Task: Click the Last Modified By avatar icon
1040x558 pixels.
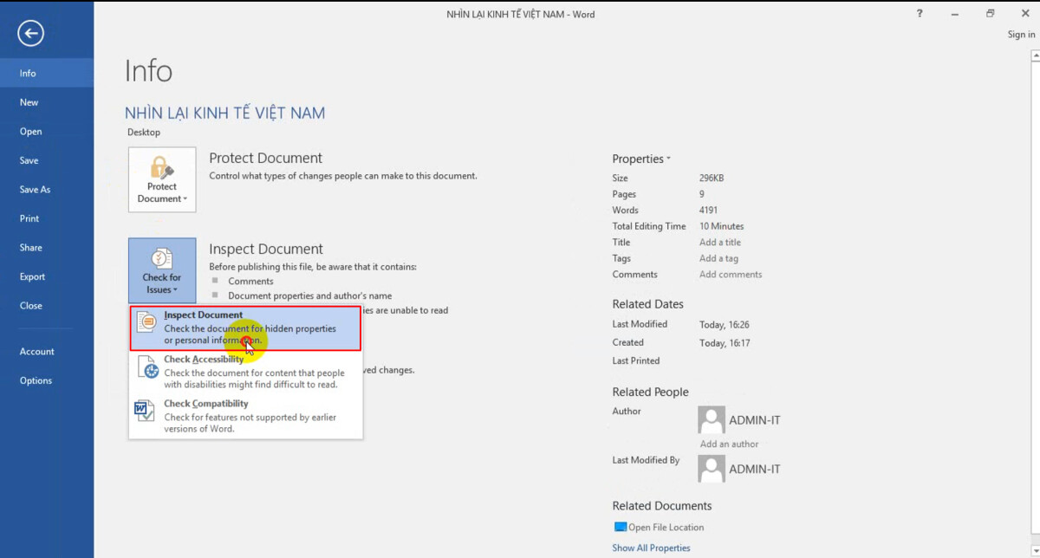Action: click(x=711, y=469)
